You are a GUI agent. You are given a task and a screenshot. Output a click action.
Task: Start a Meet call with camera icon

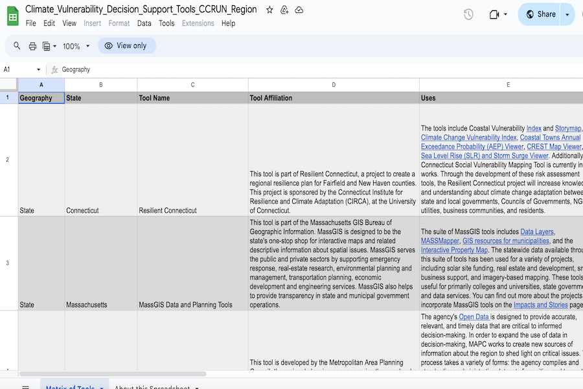pyautogui.click(x=494, y=14)
